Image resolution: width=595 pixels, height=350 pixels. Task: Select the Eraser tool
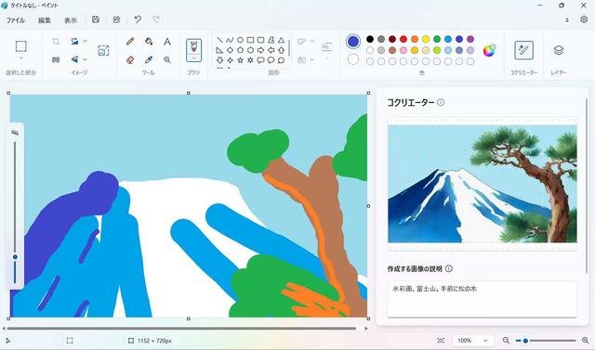tap(130, 59)
